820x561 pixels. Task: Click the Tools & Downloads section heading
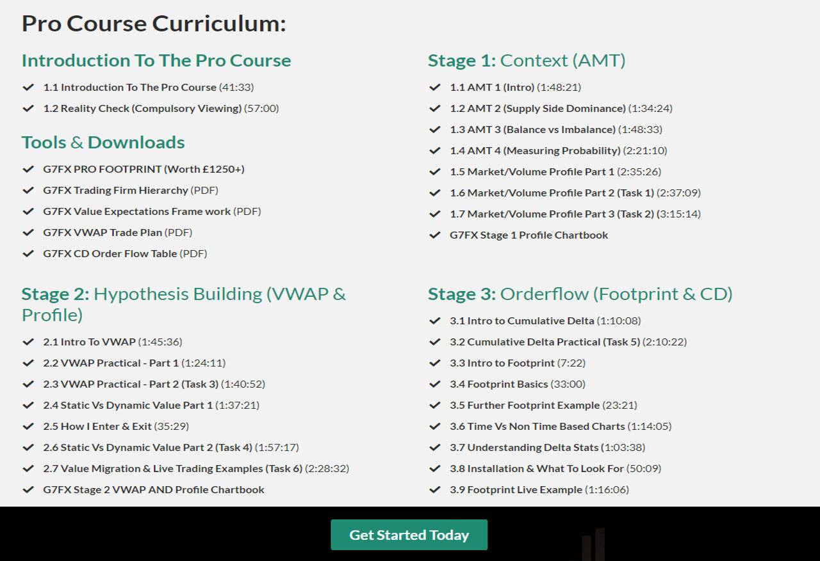(x=103, y=142)
